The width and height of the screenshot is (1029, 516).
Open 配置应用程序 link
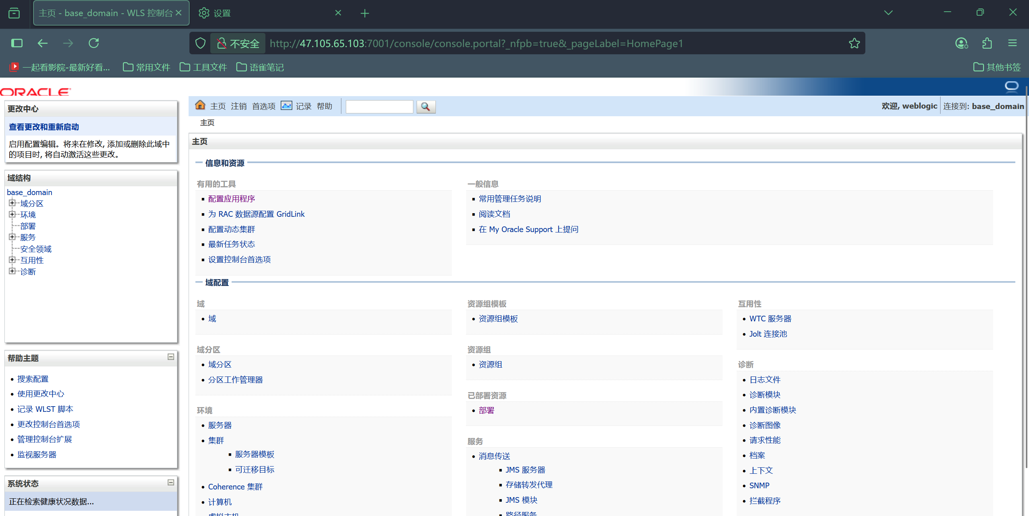tap(232, 199)
